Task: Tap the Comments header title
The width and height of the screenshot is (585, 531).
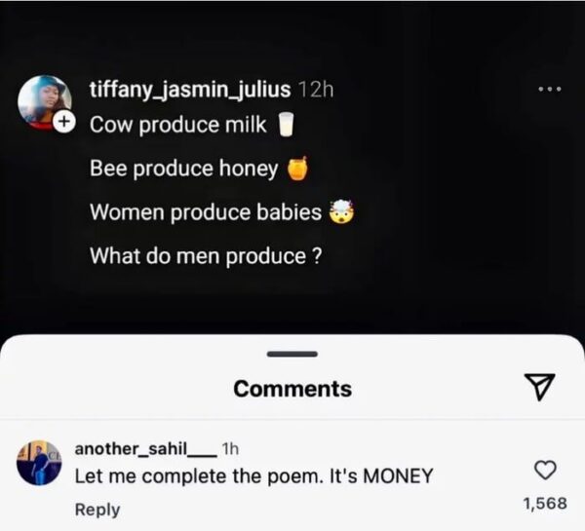Action: 292,389
